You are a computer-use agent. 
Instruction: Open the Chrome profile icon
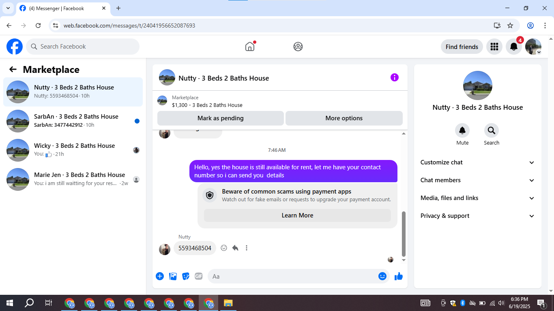click(x=530, y=26)
